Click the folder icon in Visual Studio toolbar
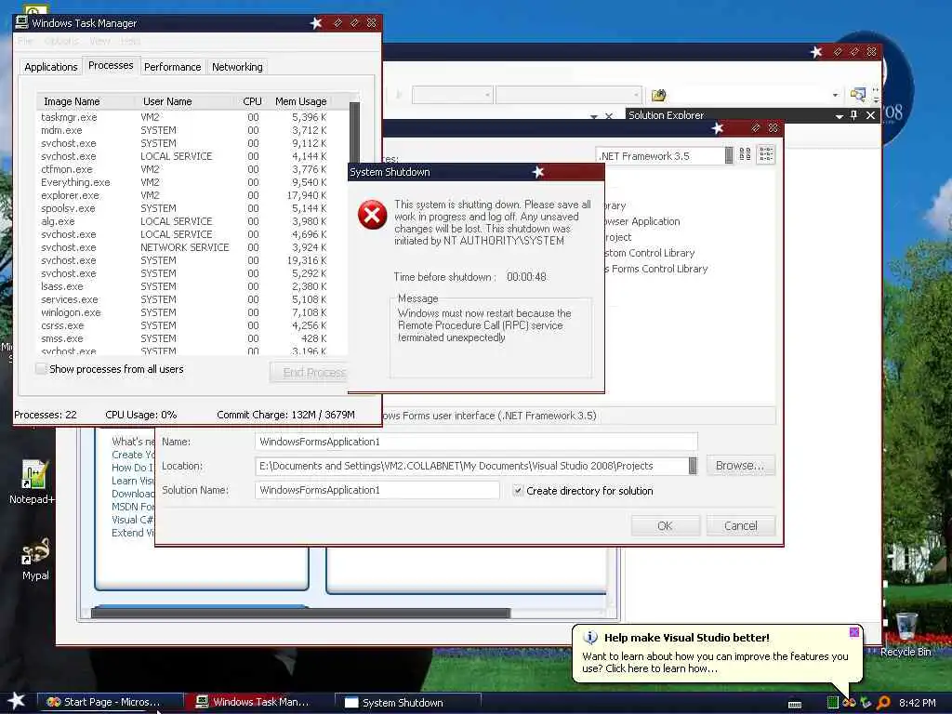 coord(659,95)
